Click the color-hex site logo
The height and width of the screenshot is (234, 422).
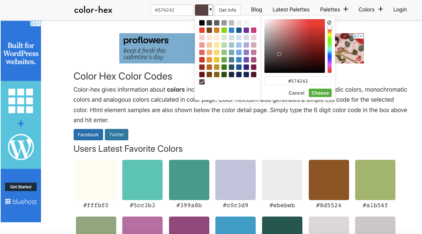pos(93,10)
